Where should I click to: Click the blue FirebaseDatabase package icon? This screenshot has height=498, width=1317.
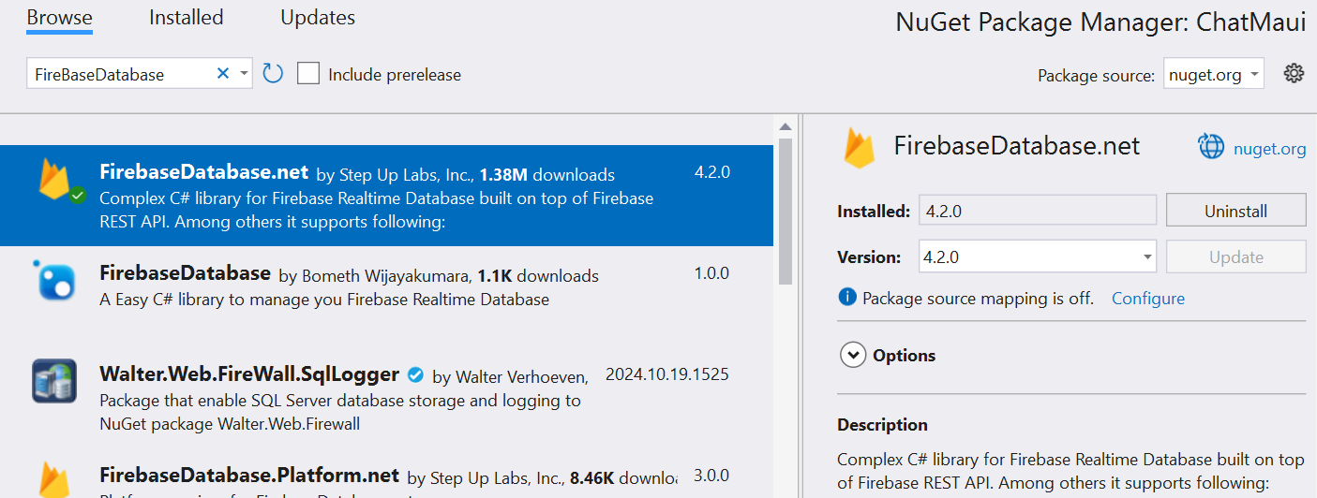coord(54,282)
